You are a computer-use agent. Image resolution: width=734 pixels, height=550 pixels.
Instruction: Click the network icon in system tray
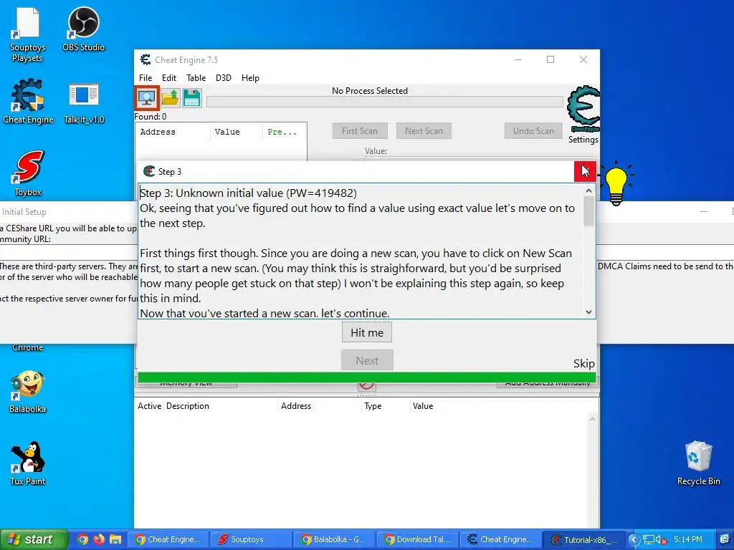(x=648, y=540)
